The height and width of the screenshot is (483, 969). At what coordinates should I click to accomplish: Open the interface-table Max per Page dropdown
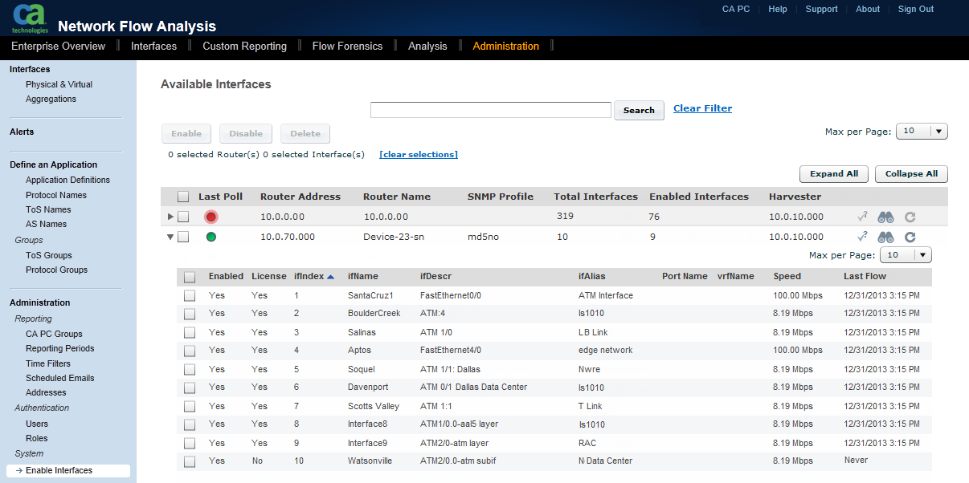point(906,255)
